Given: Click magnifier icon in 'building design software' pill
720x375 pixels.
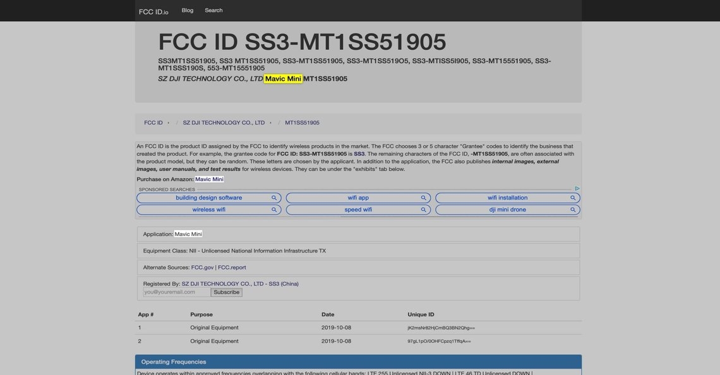Looking at the screenshot, I should click(x=274, y=198).
